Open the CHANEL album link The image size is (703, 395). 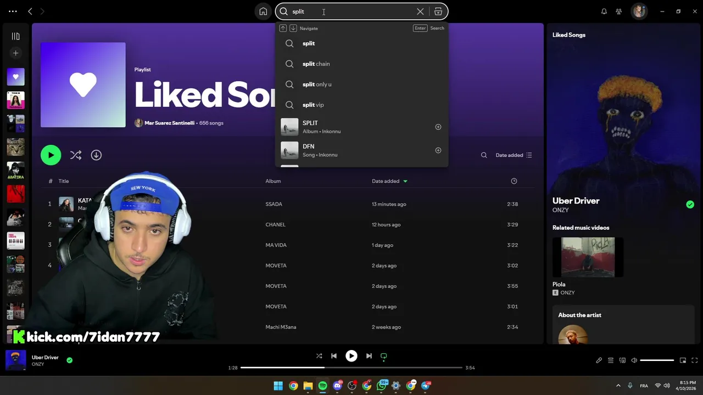pos(275,224)
